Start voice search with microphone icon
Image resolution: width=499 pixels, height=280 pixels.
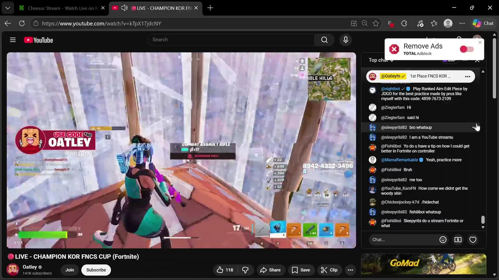345,40
